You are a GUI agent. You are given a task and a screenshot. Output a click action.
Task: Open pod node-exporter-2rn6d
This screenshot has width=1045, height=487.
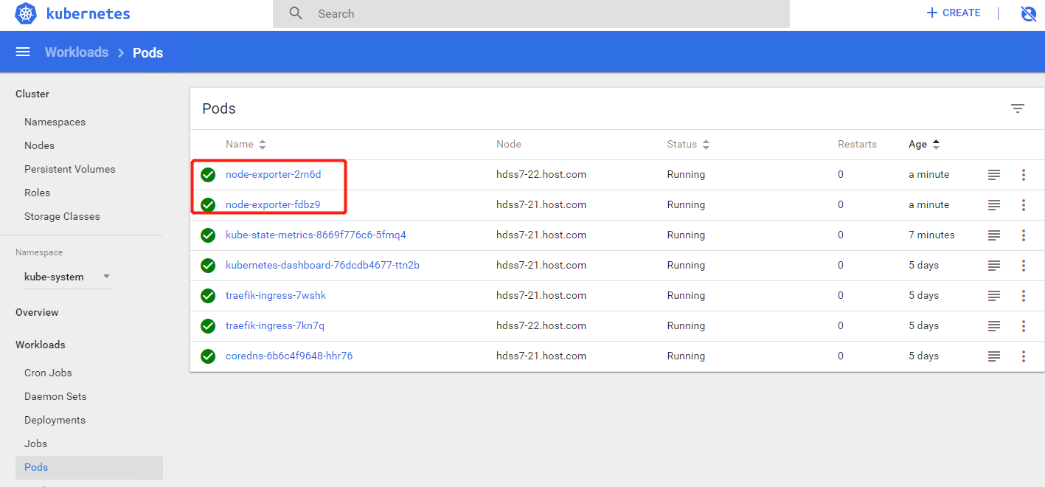(274, 175)
